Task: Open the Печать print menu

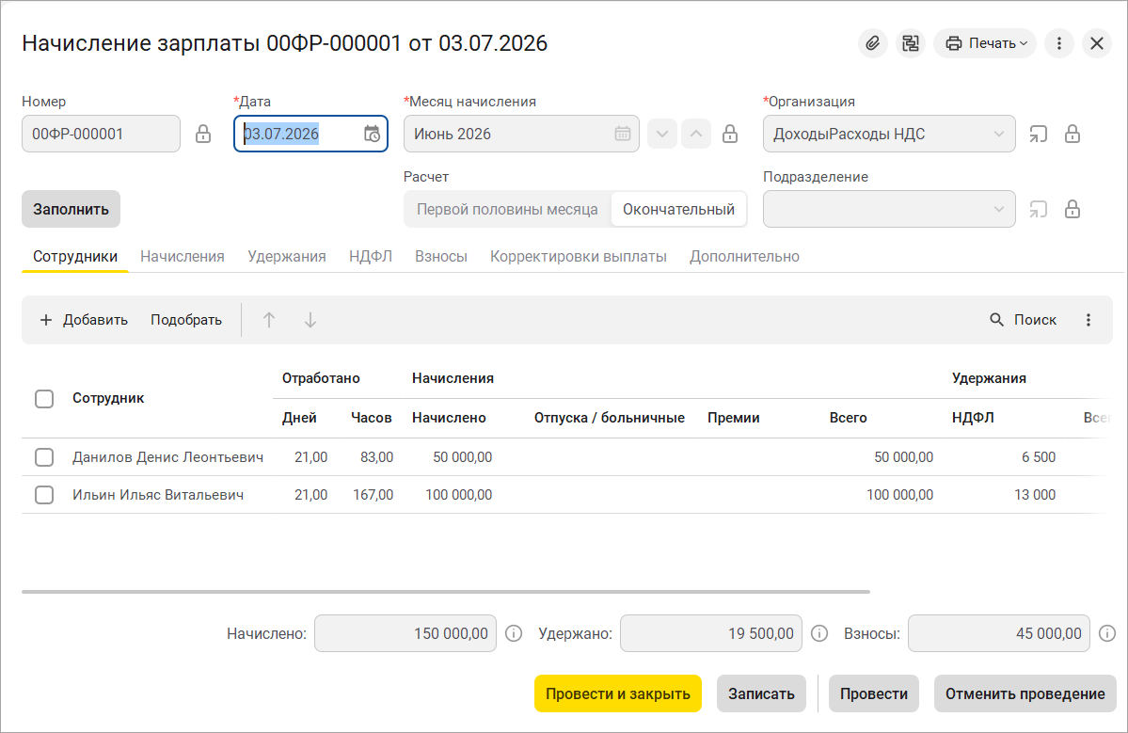Action: pyautogui.click(x=985, y=43)
